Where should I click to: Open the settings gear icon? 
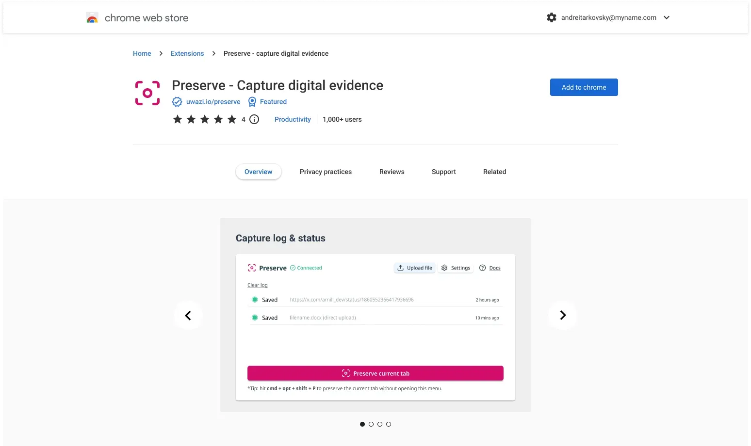point(551,17)
